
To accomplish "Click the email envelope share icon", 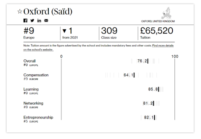I will 46,20.
